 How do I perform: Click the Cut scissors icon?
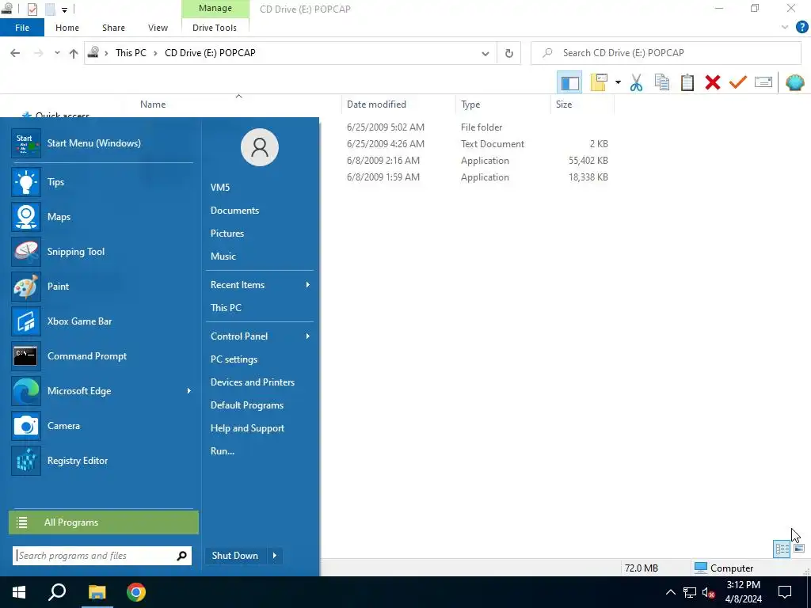pyautogui.click(x=636, y=82)
